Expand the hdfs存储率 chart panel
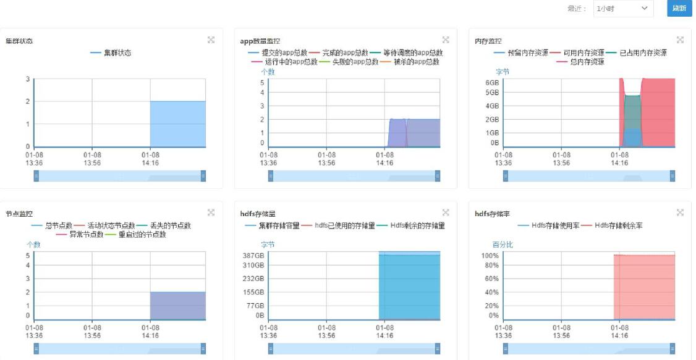Screen dimensions: 696x360 click(680, 213)
